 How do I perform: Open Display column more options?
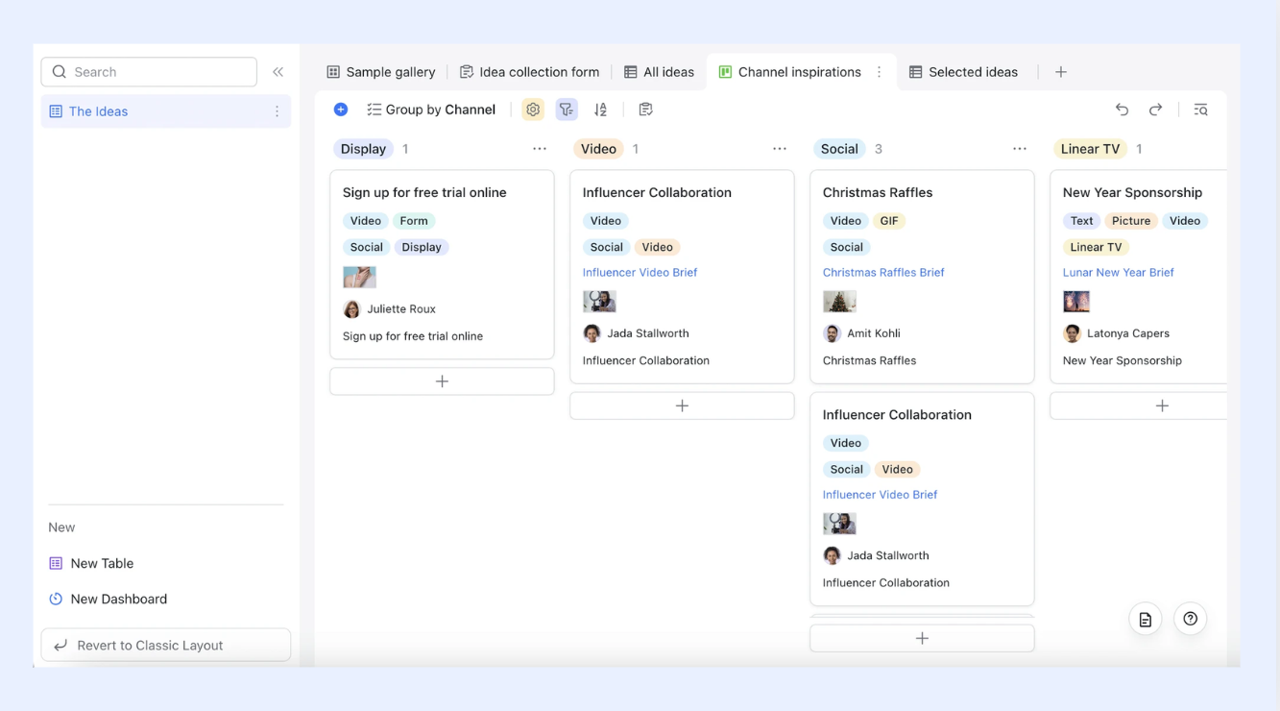[x=540, y=149]
